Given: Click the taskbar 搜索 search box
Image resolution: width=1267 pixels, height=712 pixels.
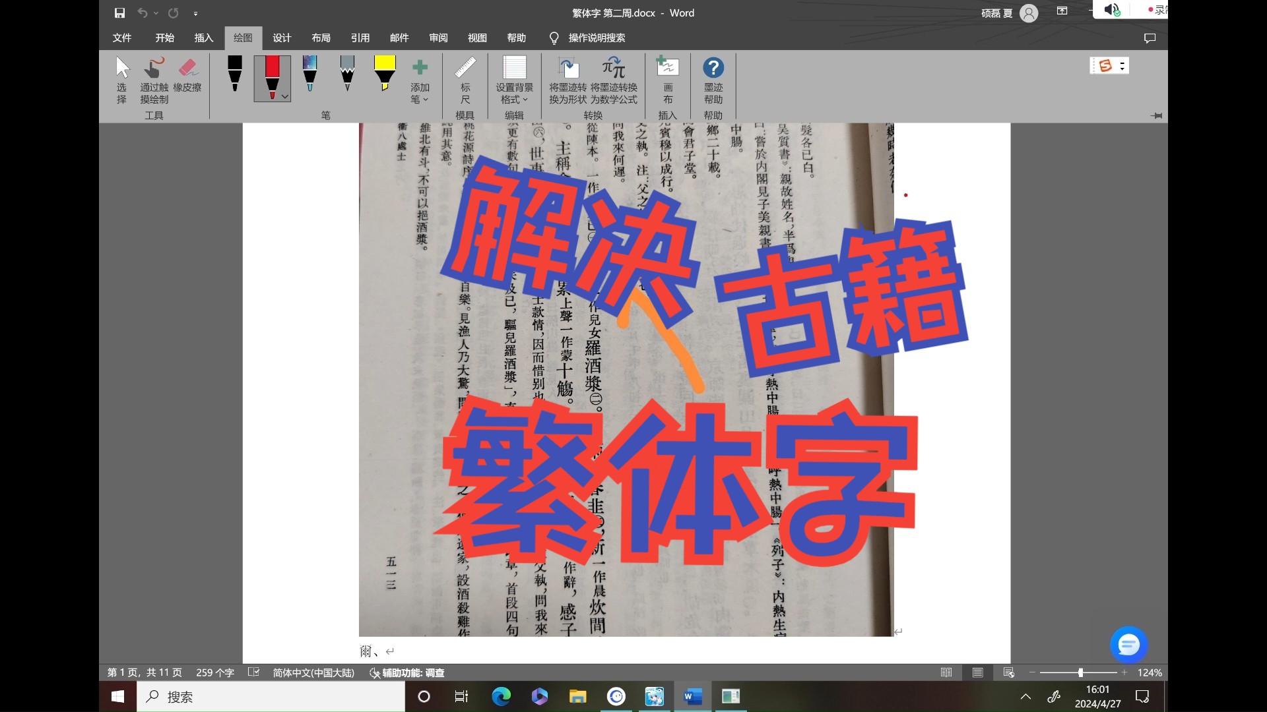Looking at the screenshot, I should (271, 696).
